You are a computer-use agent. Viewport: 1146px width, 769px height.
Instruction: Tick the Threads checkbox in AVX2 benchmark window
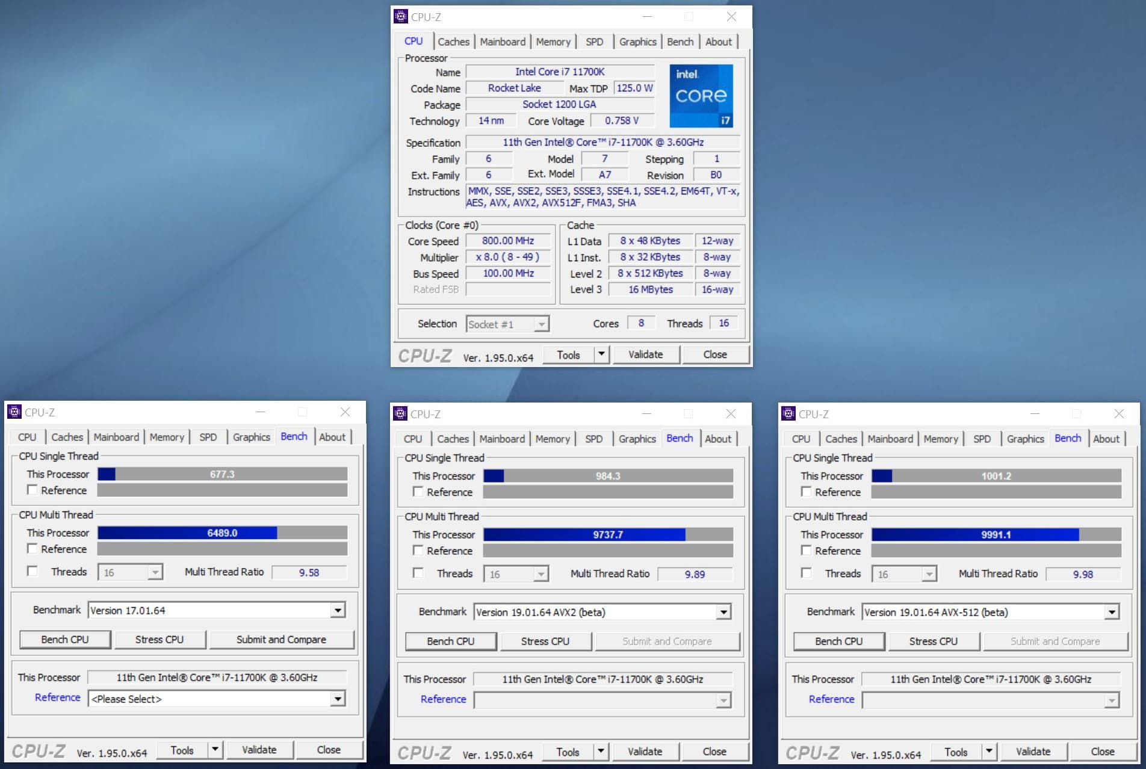pos(418,573)
